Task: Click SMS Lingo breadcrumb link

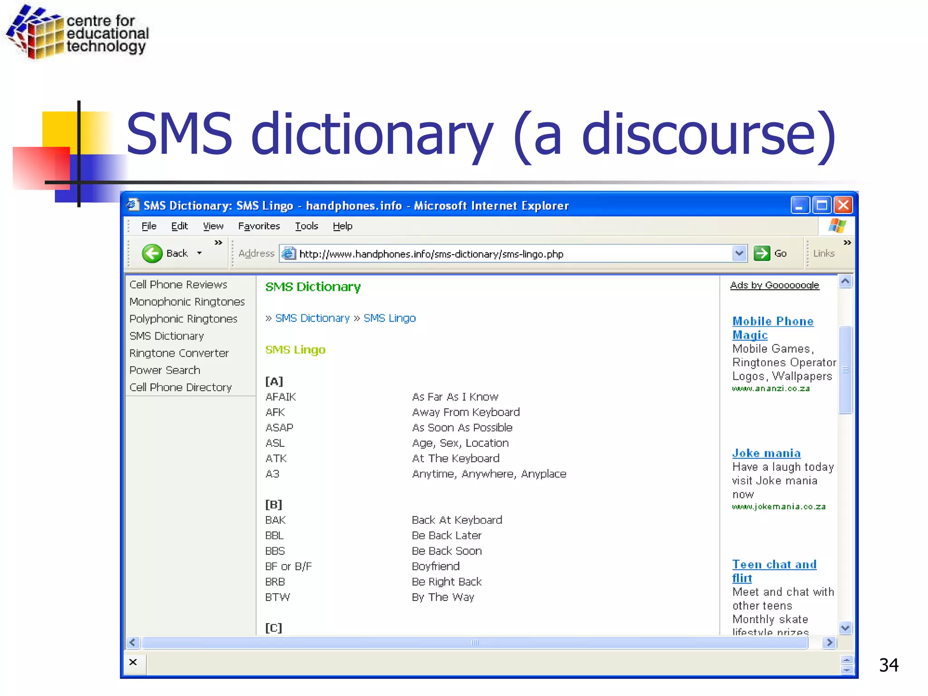Action: click(389, 318)
